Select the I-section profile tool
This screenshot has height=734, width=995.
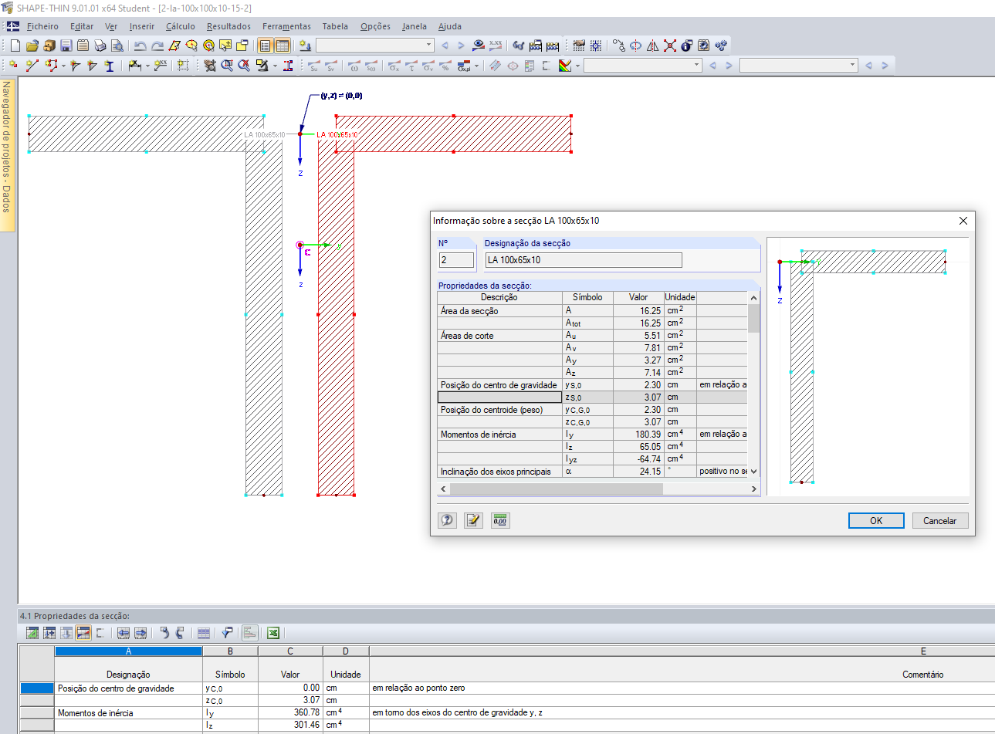pyautogui.click(x=109, y=66)
